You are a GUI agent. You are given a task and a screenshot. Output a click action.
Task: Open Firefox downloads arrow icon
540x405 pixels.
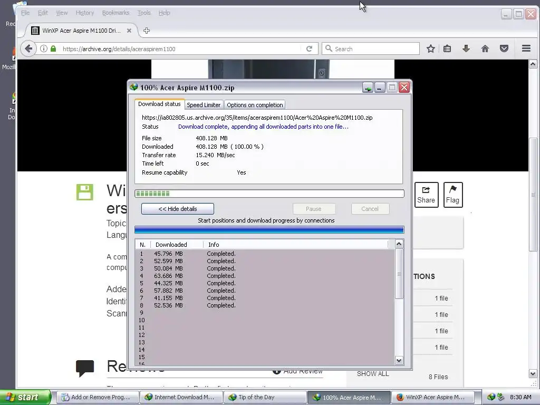(466, 49)
